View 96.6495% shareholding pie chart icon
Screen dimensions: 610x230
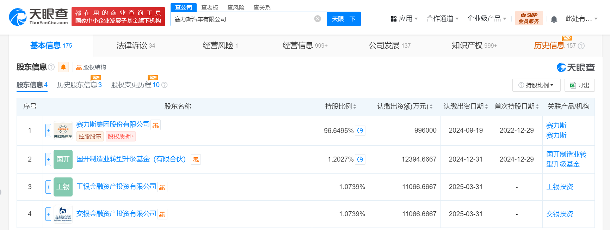[360, 131]
